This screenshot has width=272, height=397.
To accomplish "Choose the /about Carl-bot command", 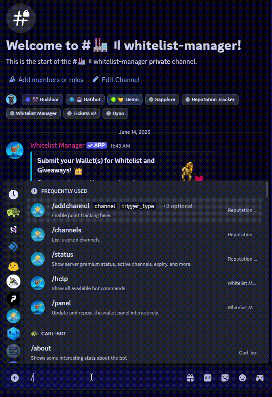I will pos(144,353).
